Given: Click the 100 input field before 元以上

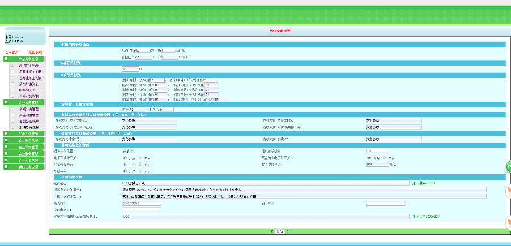Looking at the screenshot, I should tap(378, 164).
